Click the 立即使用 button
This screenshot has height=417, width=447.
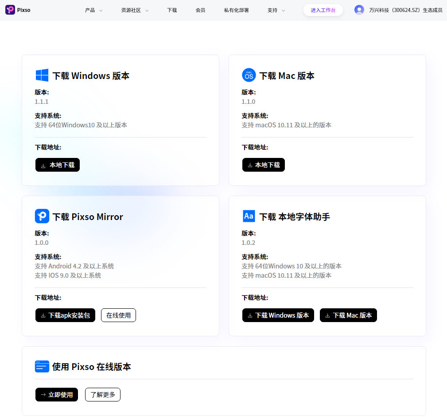coord(57,394)
